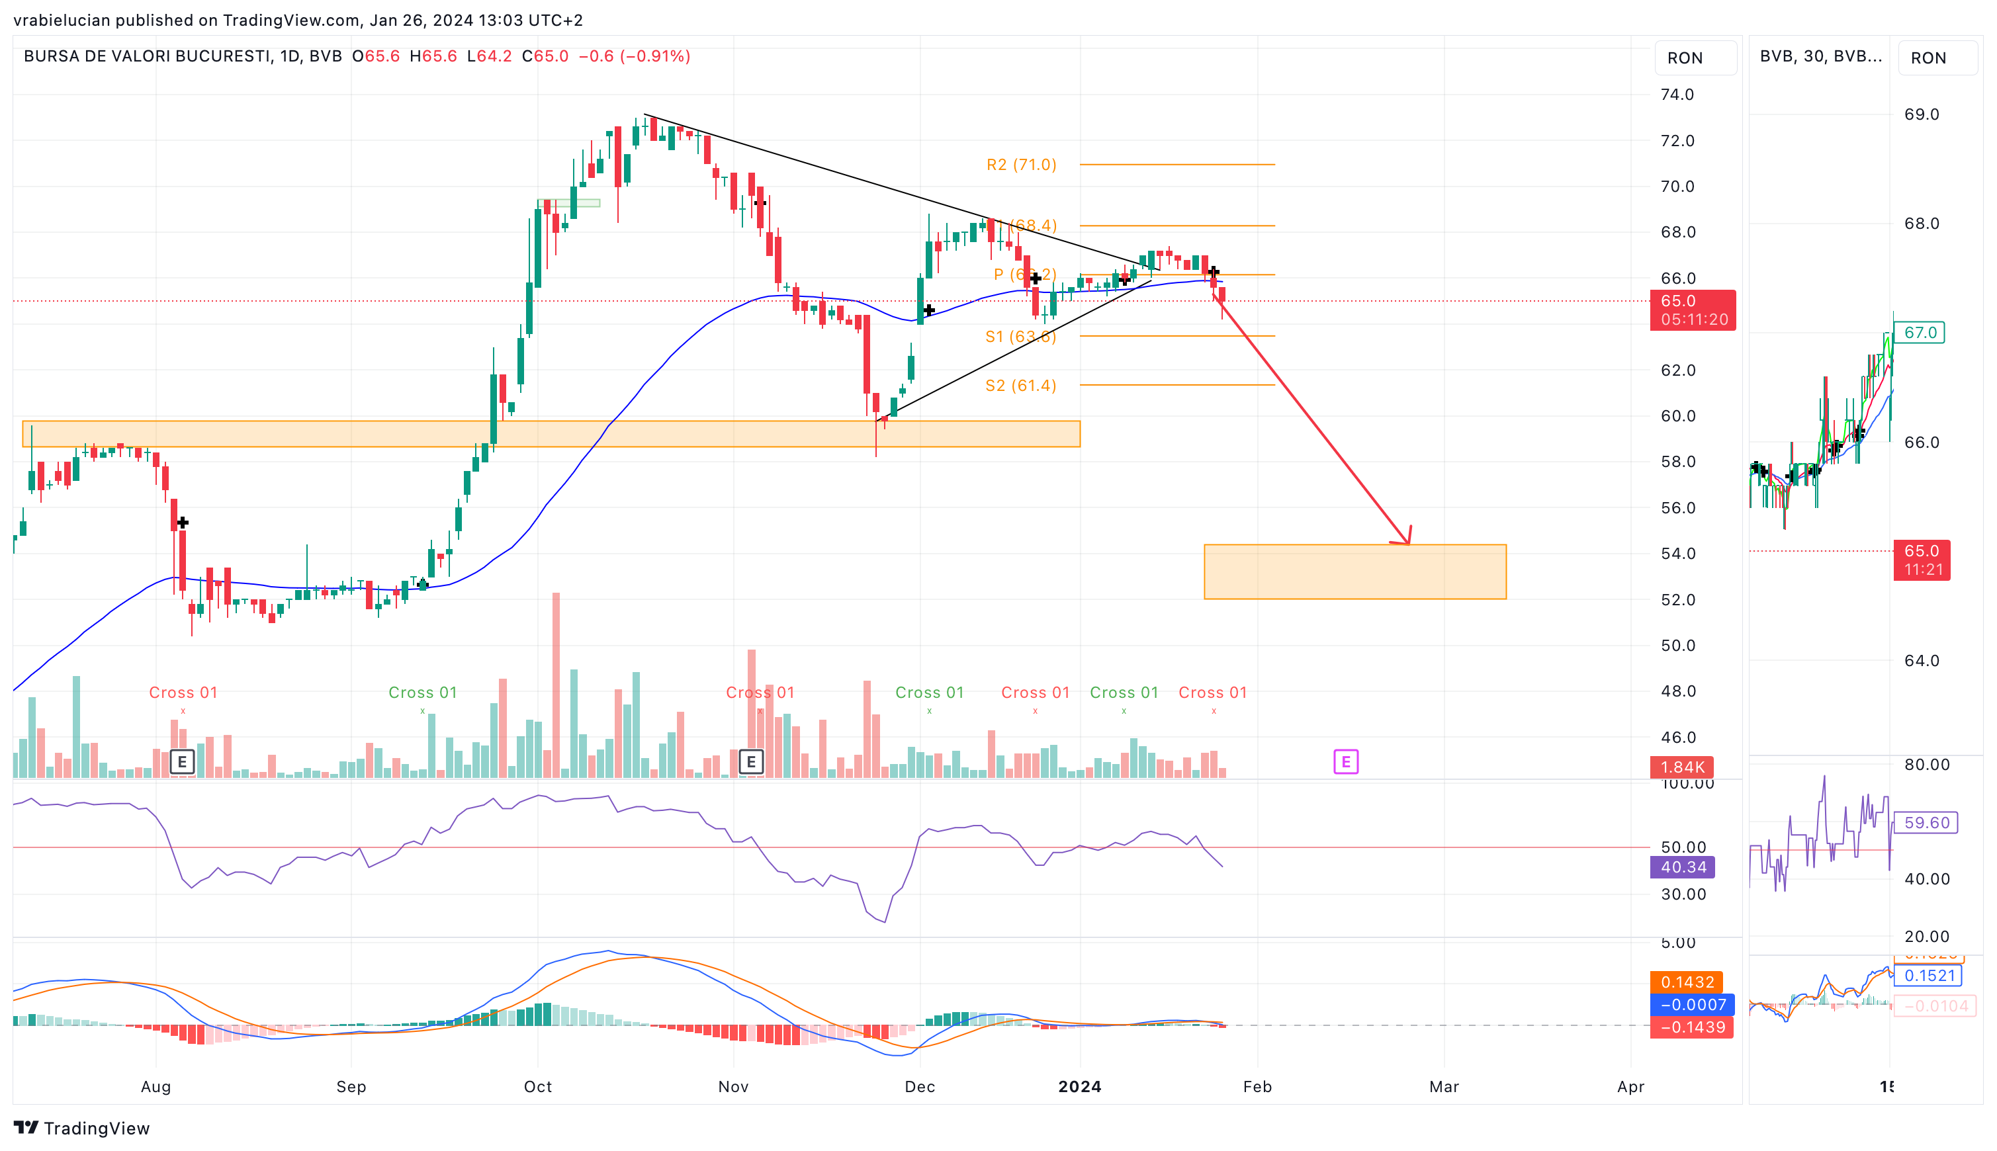Select the S2 orange support line
Screen dimensions: 1997x1151
[1177, 385]
